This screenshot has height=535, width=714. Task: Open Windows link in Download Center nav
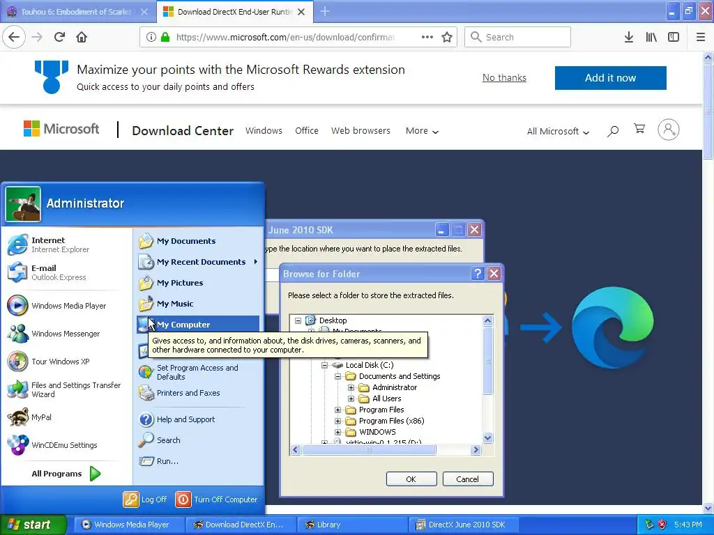pyautogui.click(x=264, y=130)
